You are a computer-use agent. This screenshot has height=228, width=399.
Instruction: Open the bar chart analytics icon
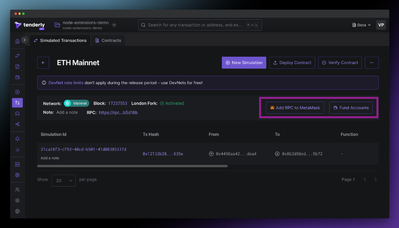[17, 149]
